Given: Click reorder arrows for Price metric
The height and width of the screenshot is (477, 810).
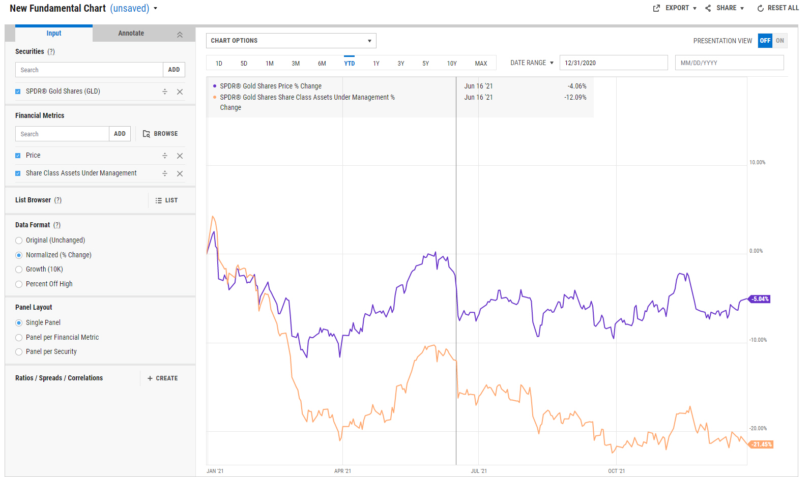Looking at the screenshot, I should coord(165,156).
